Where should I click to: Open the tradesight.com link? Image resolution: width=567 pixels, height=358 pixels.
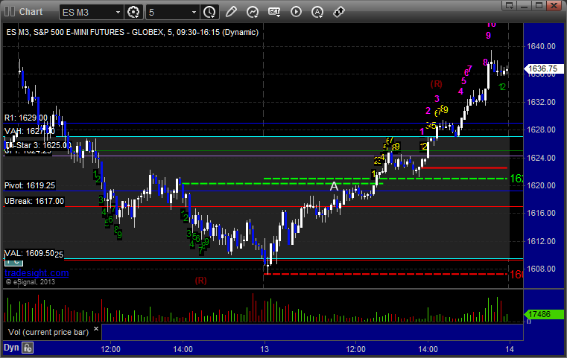37,272
